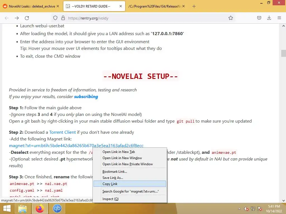
Task: Open the Downloads panel
Action: [269, 18]
